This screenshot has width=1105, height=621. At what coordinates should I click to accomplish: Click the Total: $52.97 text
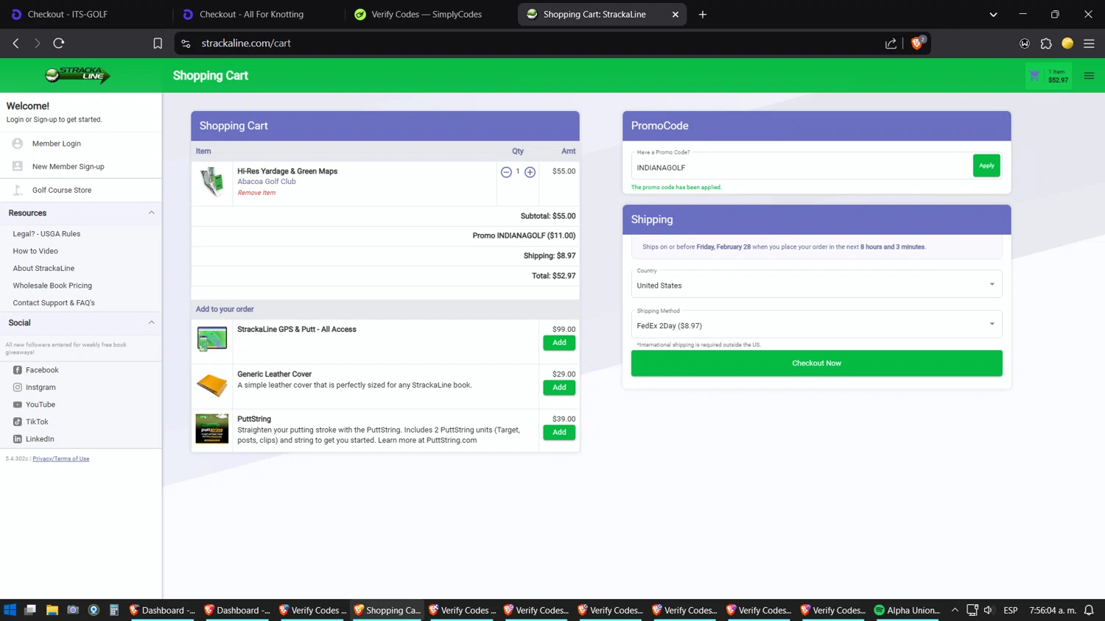click(x=553, y=276)
